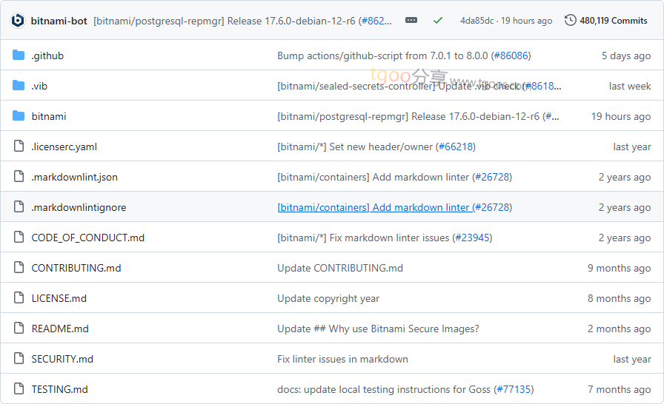Open the CONTRIBUTING.md file
The image size is (664, 404).
[x=76, y=268]
